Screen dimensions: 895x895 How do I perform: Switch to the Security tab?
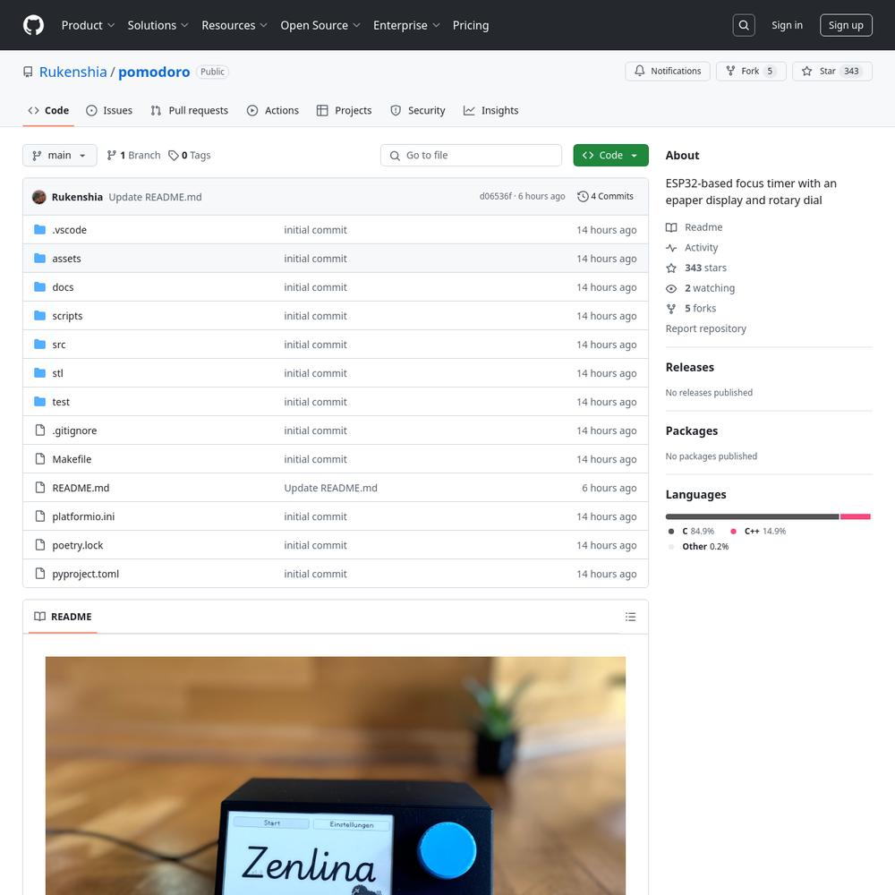pyautogui.click(x=418, y=111)
